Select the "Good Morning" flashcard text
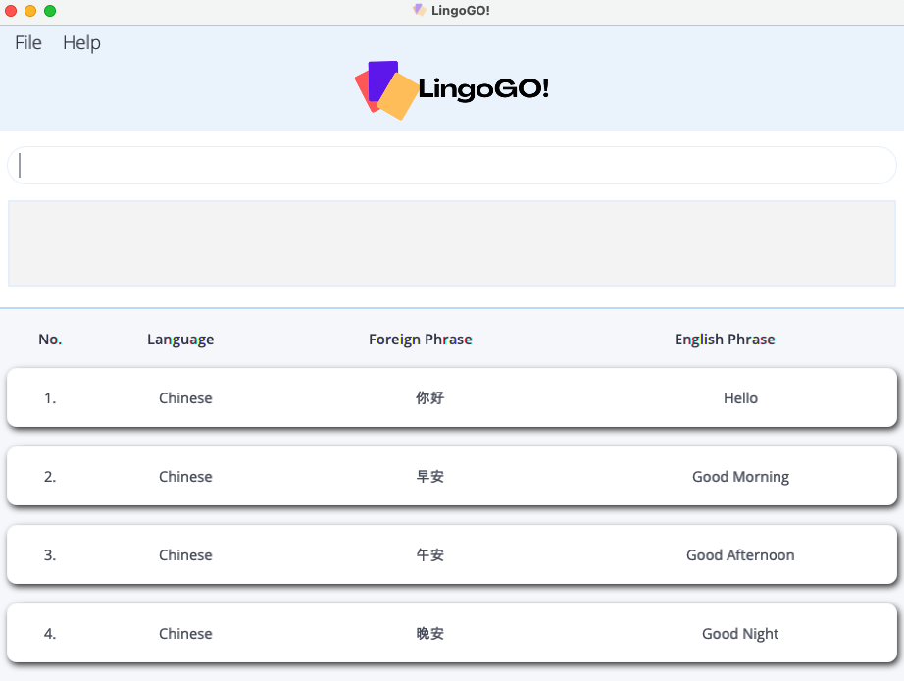Screen dimensions: 904x681 pos(740,477)
